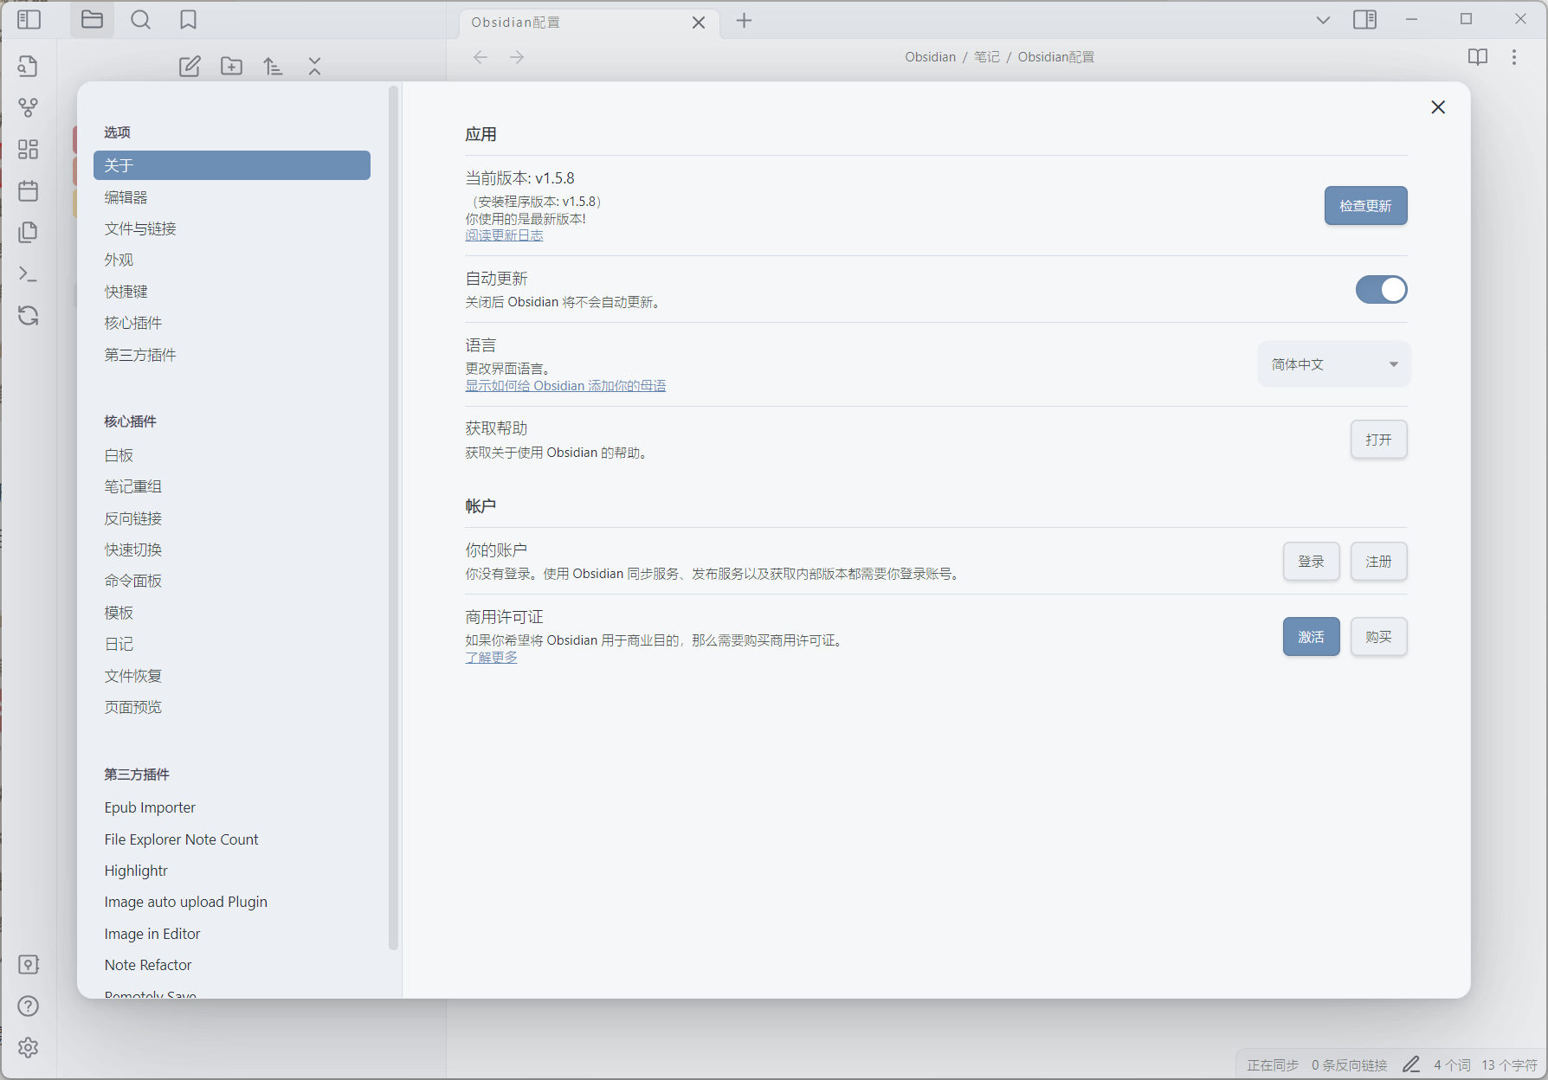Select the 快捷键 settings tab
The image size is (1548, 1080).
pyautogui.click(x=232, y=292)
